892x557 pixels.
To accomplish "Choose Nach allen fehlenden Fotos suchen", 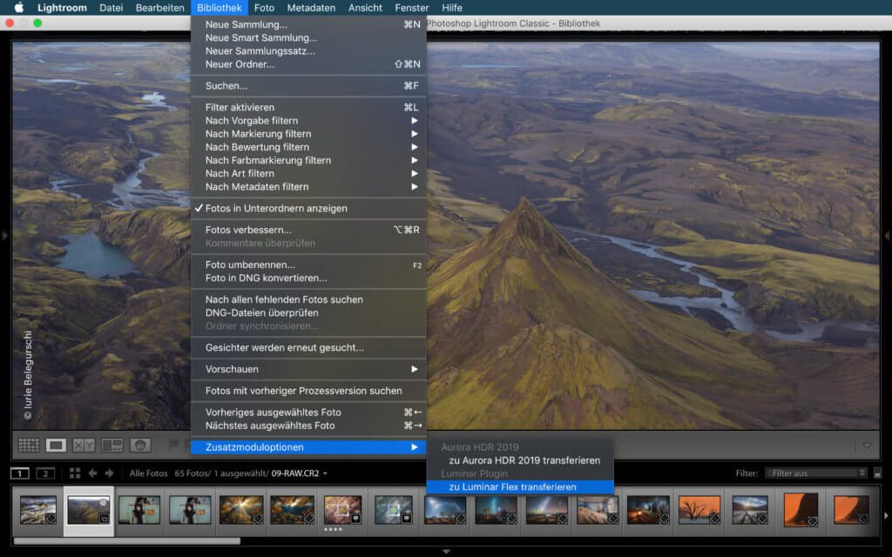I will [309, 299].
